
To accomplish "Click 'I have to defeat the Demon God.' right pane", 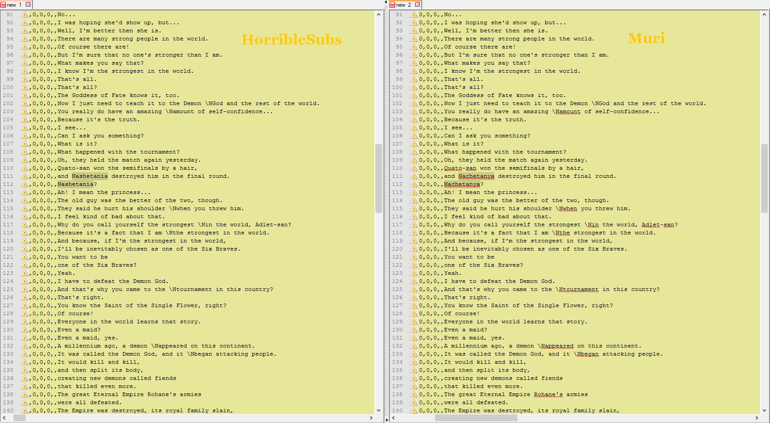I will tap(499, 282).
